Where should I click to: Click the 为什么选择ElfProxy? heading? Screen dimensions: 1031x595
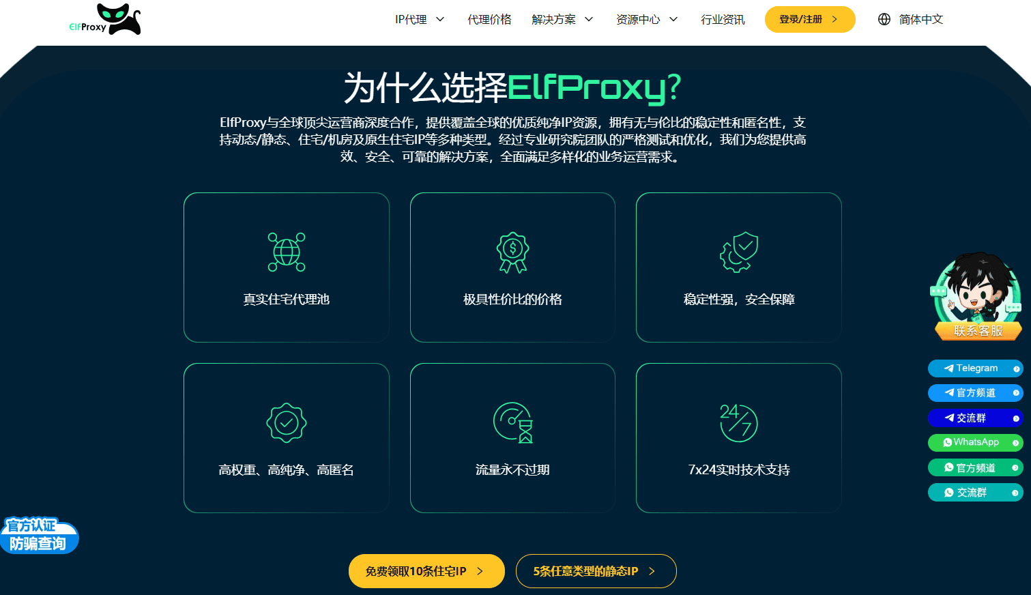pos(512,87)
